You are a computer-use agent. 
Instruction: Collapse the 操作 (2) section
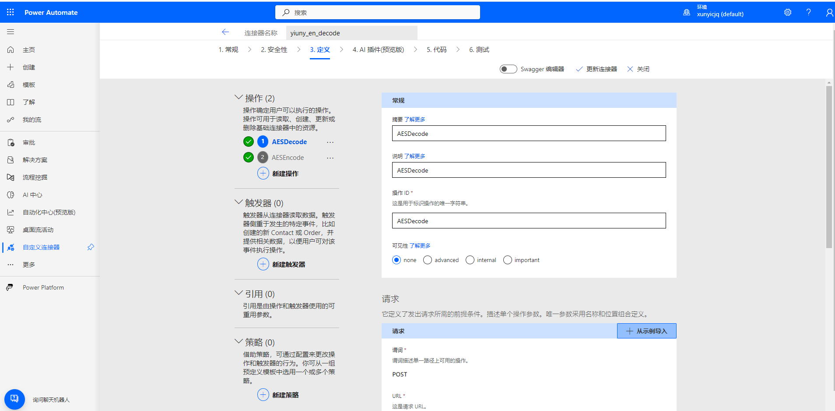(239, 97)
